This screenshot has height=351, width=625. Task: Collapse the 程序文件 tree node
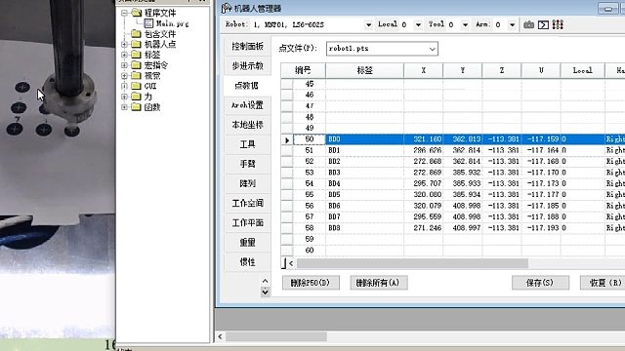click(x=124, y=13)
